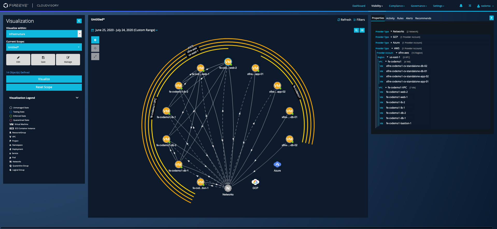Select the GCP cloud node
The image size is (497, 229).
[x=255, y=182]
